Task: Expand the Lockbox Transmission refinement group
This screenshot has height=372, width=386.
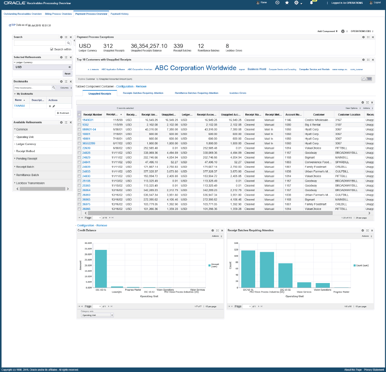Action: pyautogui.click(x=15, y=183)
